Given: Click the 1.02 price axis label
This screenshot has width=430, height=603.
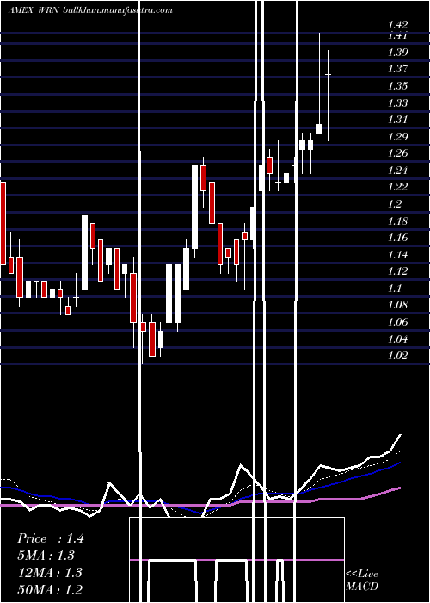Looking at the screenshot, I should click(x=397, y=355).
